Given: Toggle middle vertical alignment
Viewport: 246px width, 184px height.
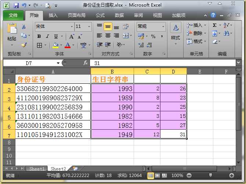Looking at the screenshot, I should pyautogui.click(x=108, y=26).
